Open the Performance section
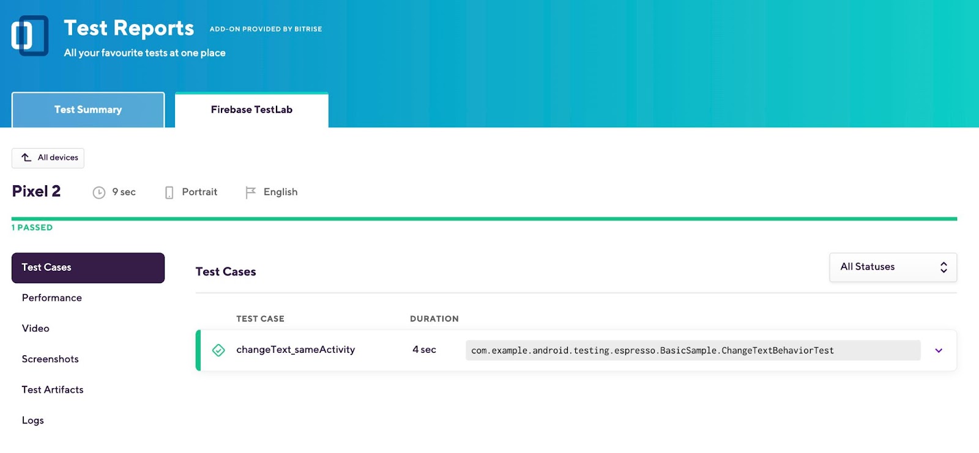 [x=52, y=298]
